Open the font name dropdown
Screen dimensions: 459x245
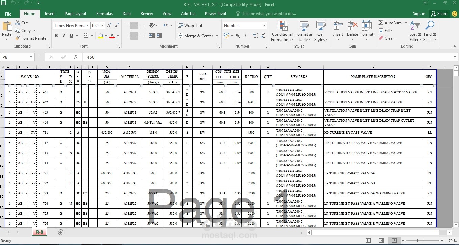pyautogui.click(x=88, y=26)
